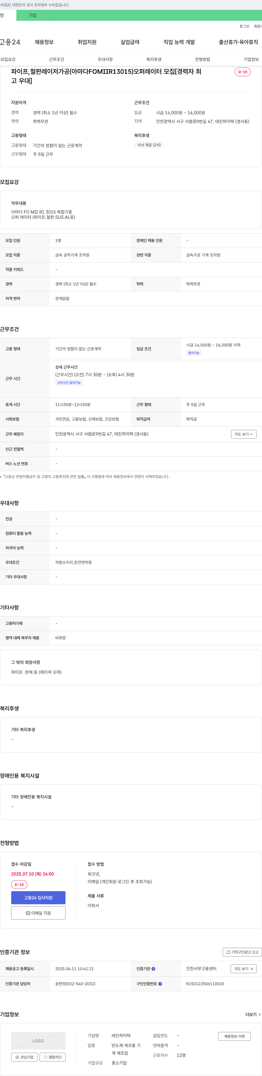The width and height of the screenshot is (262, 1076).
Task: Open the 채용정보 menu
Action: [x=44, y=42]
